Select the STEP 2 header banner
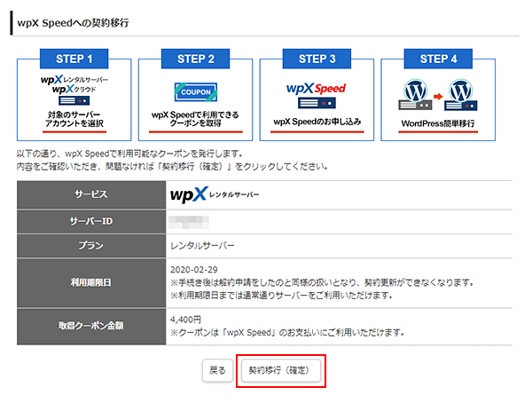The width and height of the screenshot is (532, 411). [x=195, y=59]
